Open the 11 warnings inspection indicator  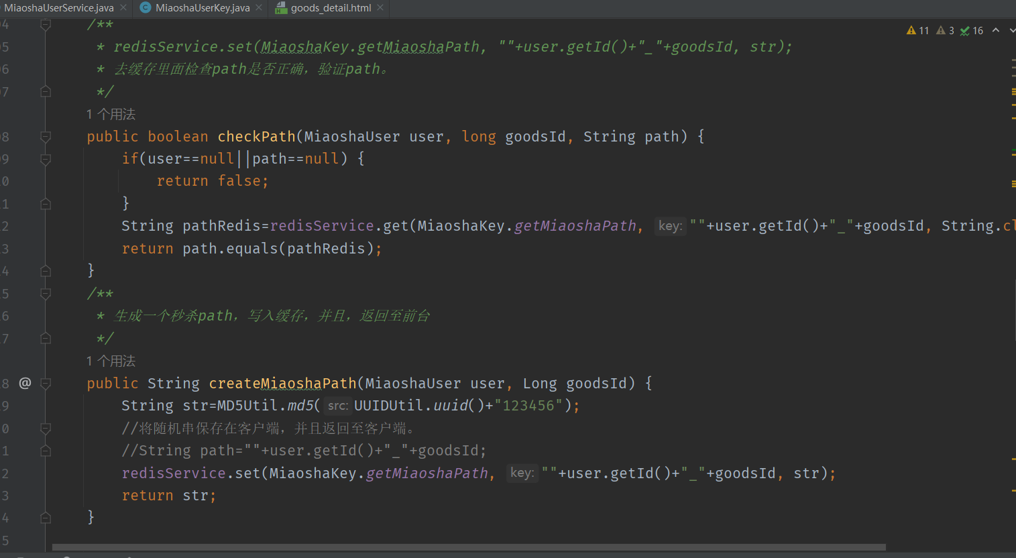tap(917, 30)
